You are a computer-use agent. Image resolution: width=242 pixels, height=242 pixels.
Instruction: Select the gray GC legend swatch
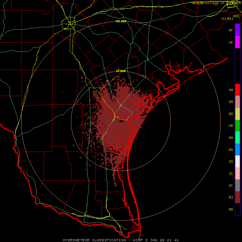(x=237, y=185)
